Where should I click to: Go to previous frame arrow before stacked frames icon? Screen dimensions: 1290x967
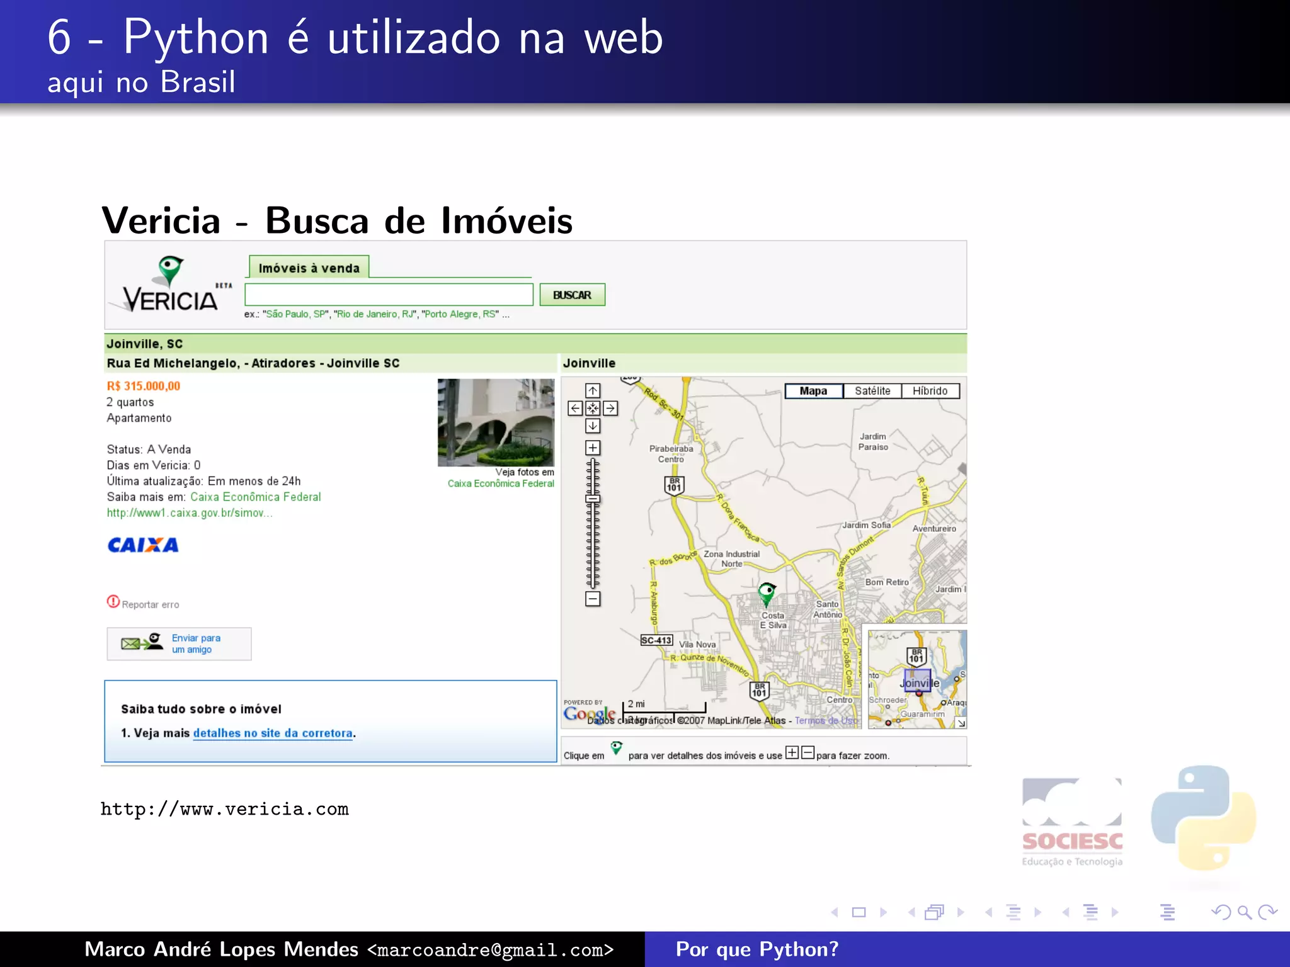tap(911, 912)
